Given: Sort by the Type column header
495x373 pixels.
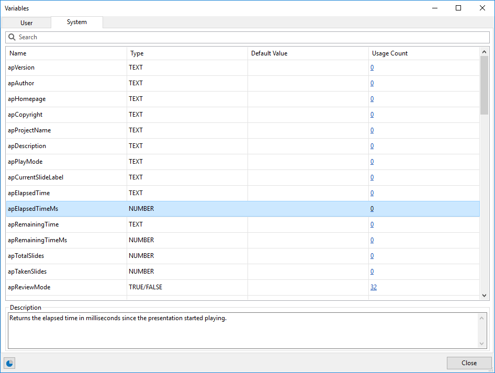Looking at the screenshot, I should (x=187, y=53).
